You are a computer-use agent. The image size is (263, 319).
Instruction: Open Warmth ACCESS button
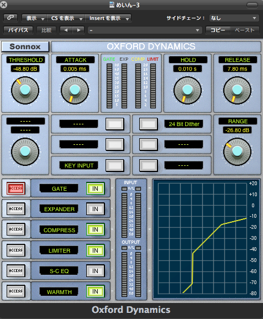tap(16, 291)
